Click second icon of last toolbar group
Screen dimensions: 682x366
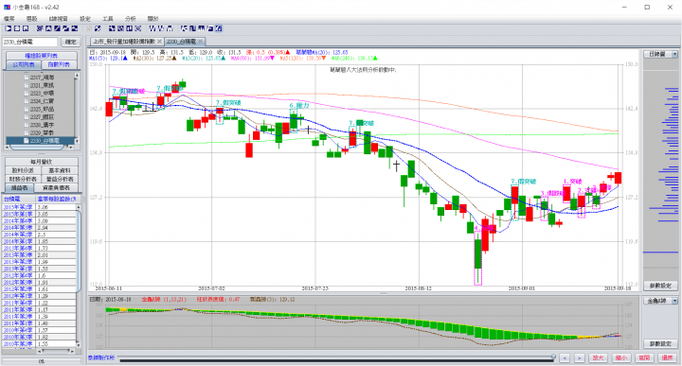tap(192, 28)
